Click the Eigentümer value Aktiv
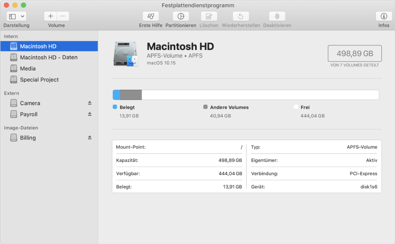 [372, 160]
